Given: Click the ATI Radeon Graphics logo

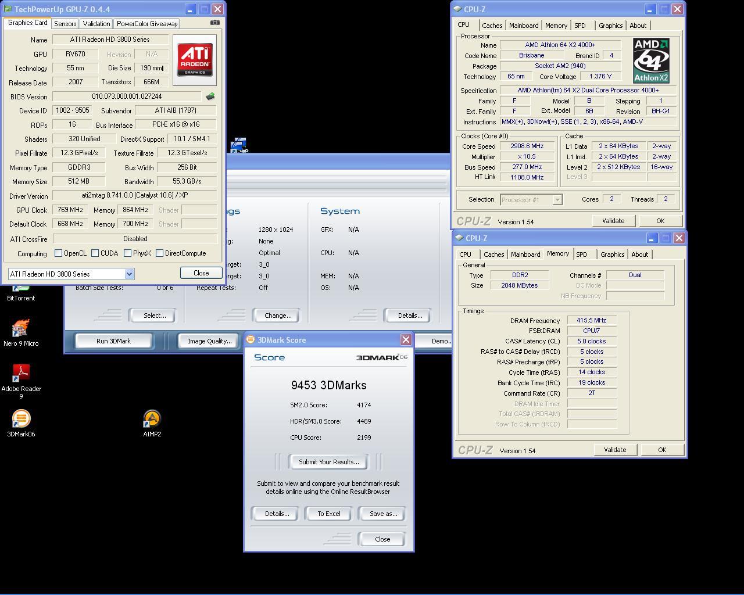Looking at the screenshot, I should pos(194,59).
